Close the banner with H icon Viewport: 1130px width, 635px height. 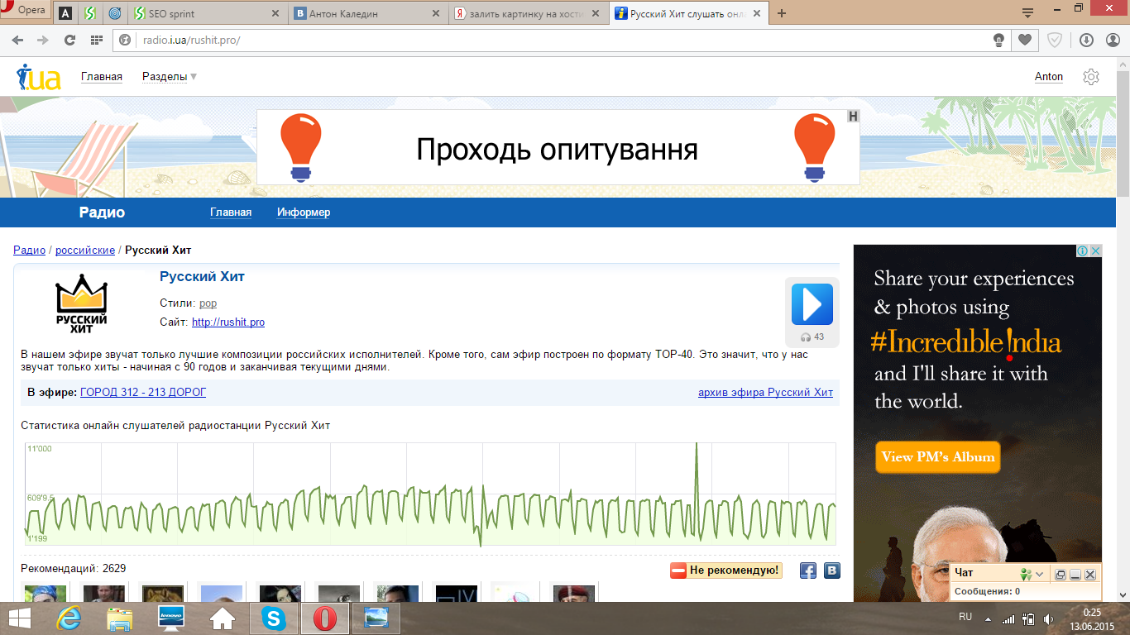[853, 117]
